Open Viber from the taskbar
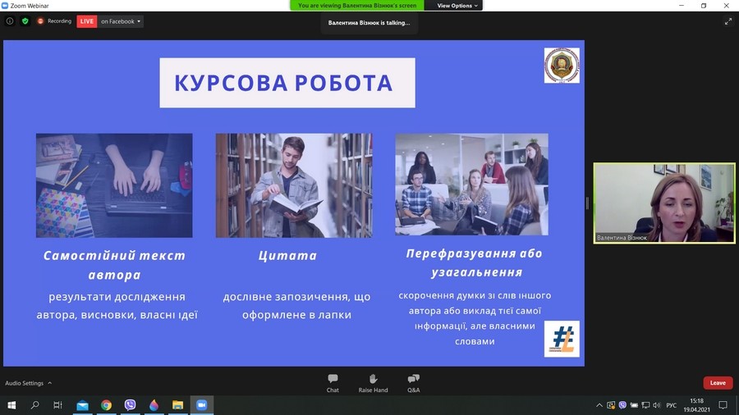 click(x=130, y=405)
